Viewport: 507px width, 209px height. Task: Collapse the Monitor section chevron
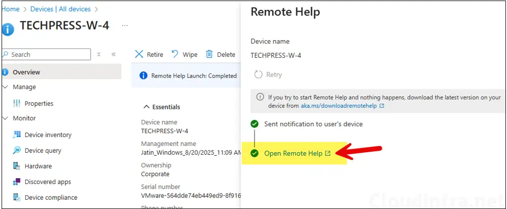(5, 118)
